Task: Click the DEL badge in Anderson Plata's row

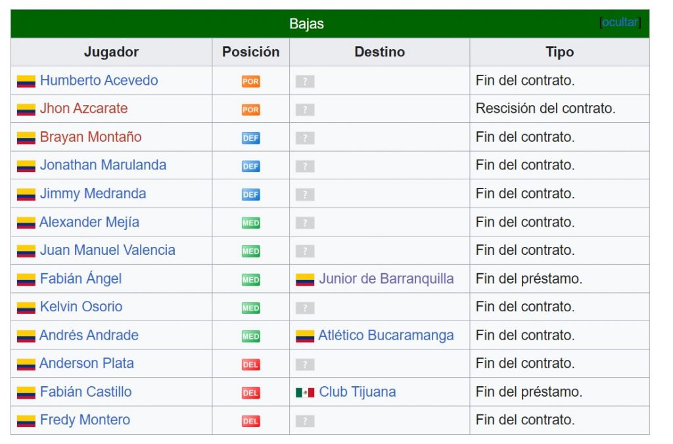Action: (250, 365)
